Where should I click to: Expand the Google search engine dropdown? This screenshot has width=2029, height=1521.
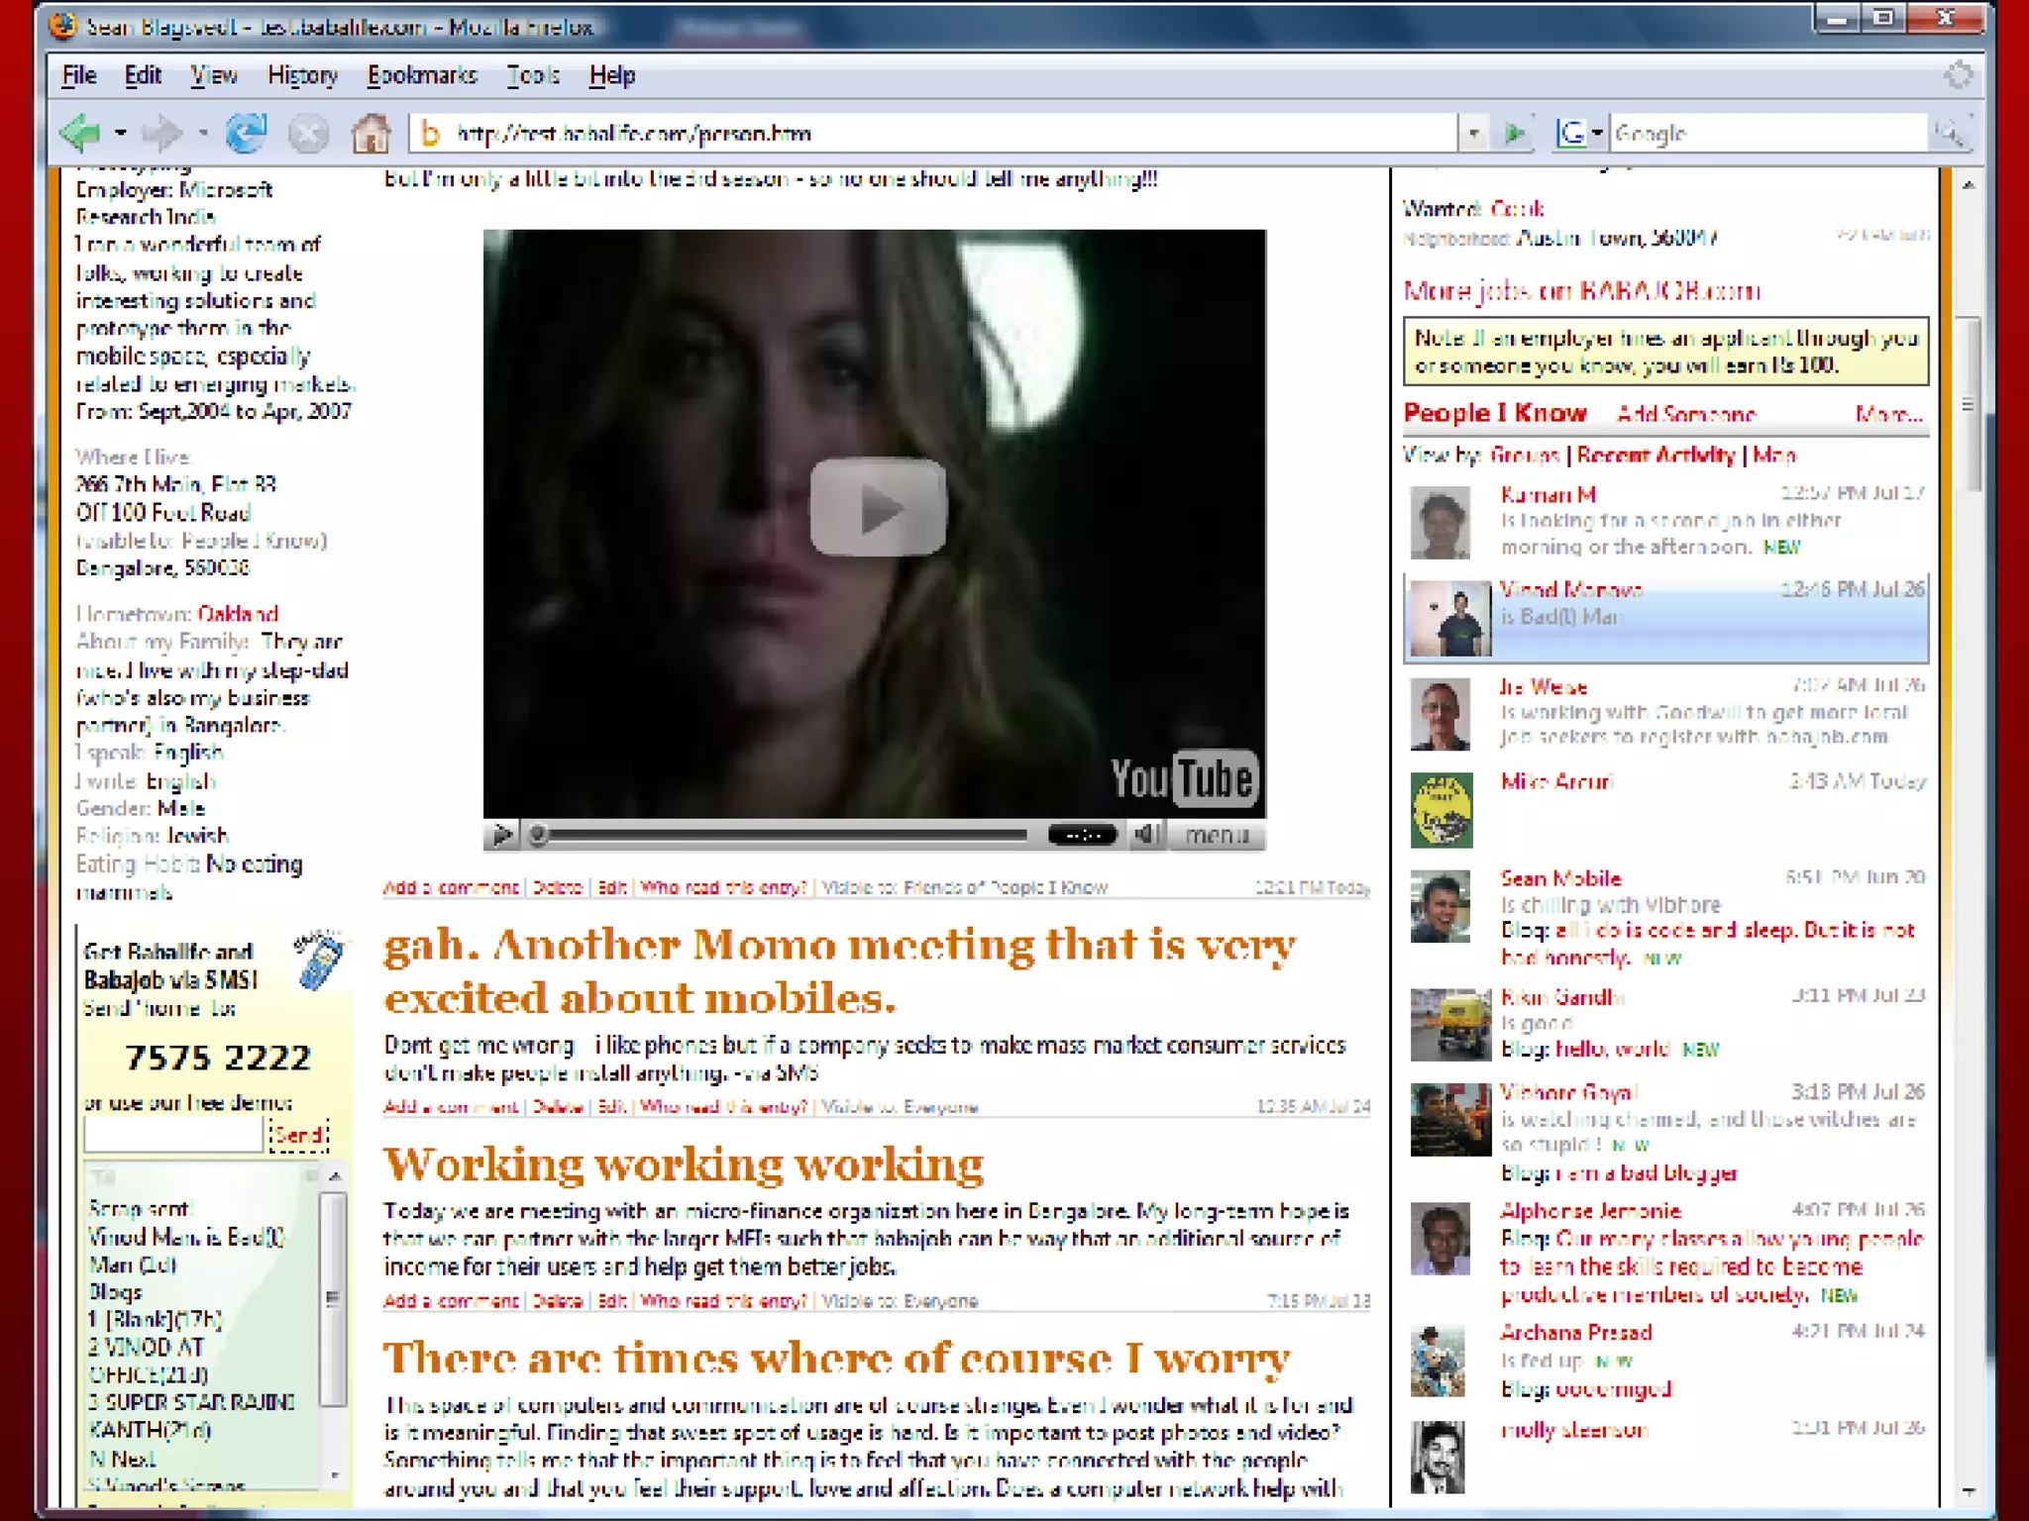(1597, 133)
